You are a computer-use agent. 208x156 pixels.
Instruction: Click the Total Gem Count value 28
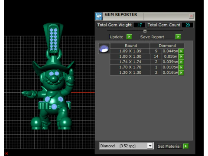pyautogui.click(x=188, y=25)
